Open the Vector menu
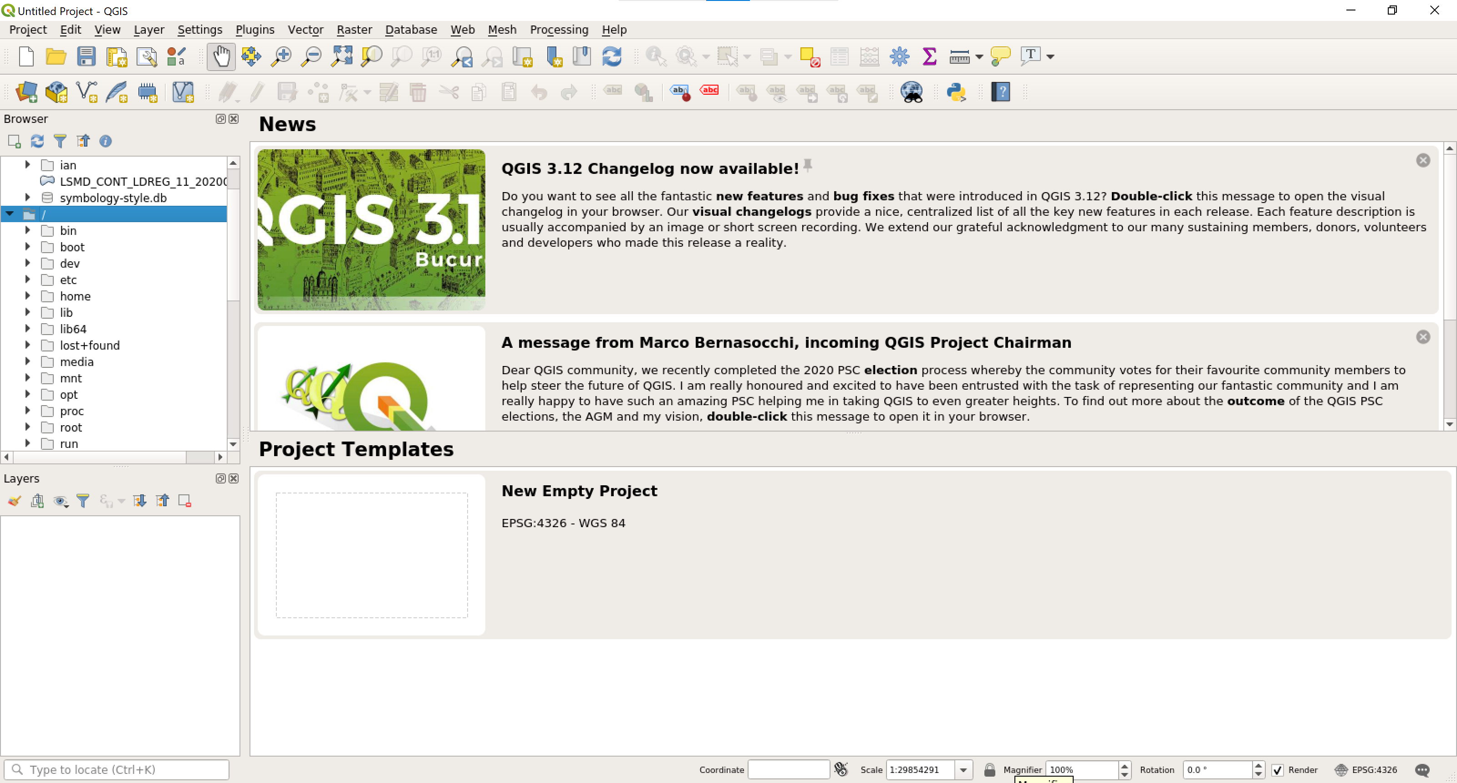 pos(305,30)
